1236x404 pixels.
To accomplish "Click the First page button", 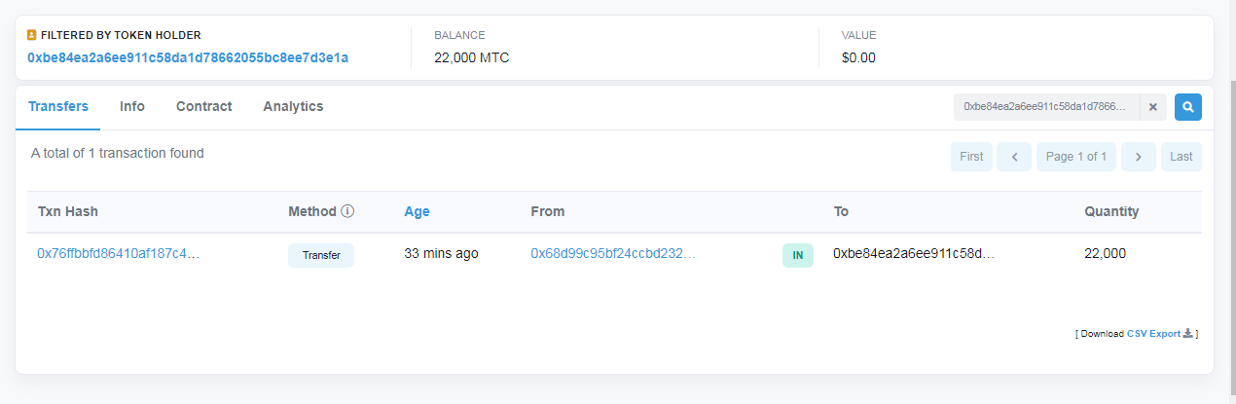I will click(x=971, y=157).
